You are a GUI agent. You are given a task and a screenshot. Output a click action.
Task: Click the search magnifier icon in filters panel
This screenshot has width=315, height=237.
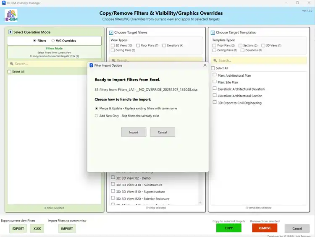point(12,64)
